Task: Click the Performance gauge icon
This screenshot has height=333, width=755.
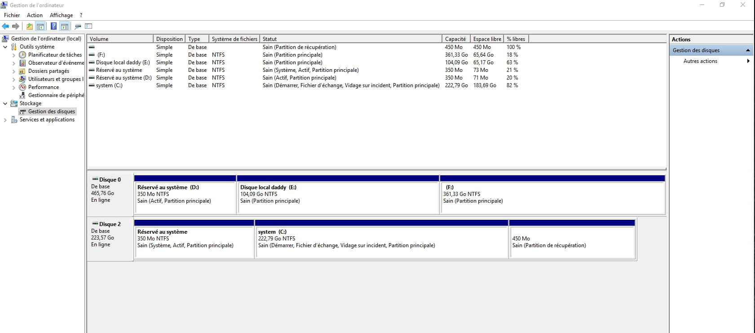Action: (22, 87)
